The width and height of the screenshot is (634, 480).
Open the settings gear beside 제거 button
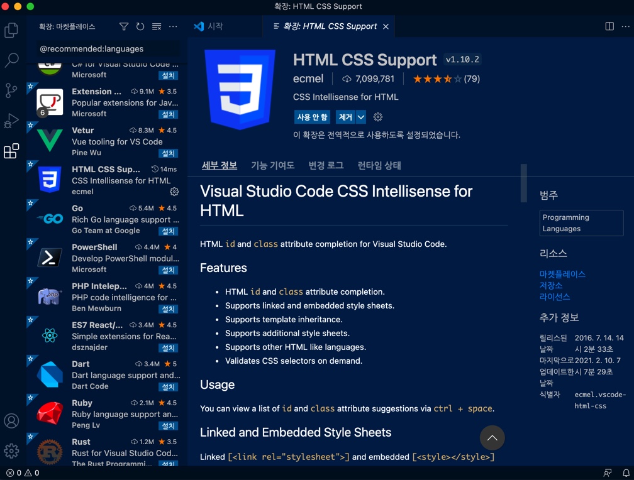377,117
